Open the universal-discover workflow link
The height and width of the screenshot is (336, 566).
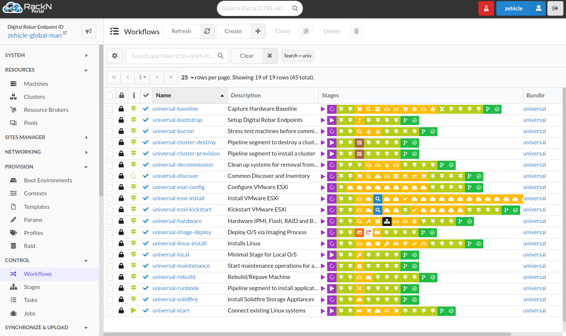click(175, 176)
